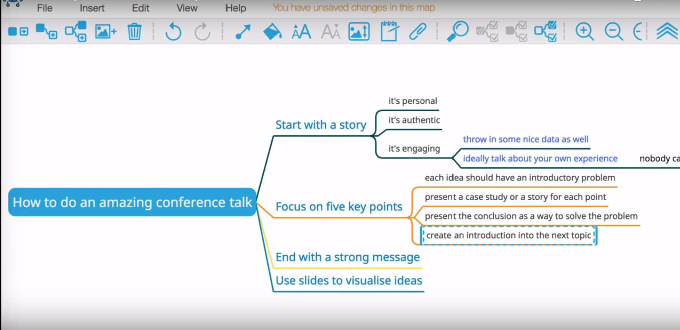Click the blue checklist progress icon
Screen dimensions: 680x330
(x=545, y=32)
